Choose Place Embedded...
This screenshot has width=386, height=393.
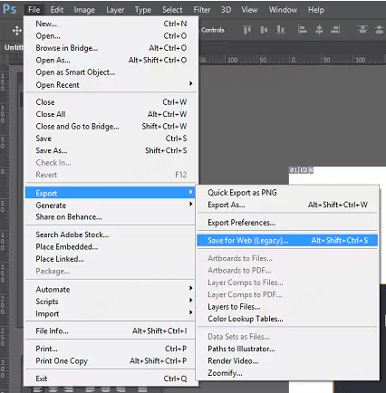(111, 246)
